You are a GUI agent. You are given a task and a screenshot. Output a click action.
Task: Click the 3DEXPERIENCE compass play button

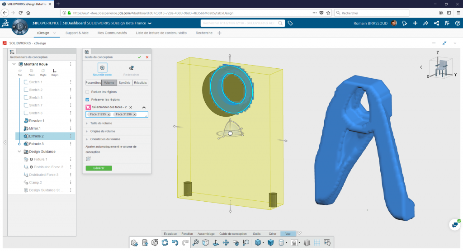[x=20, y=27]
